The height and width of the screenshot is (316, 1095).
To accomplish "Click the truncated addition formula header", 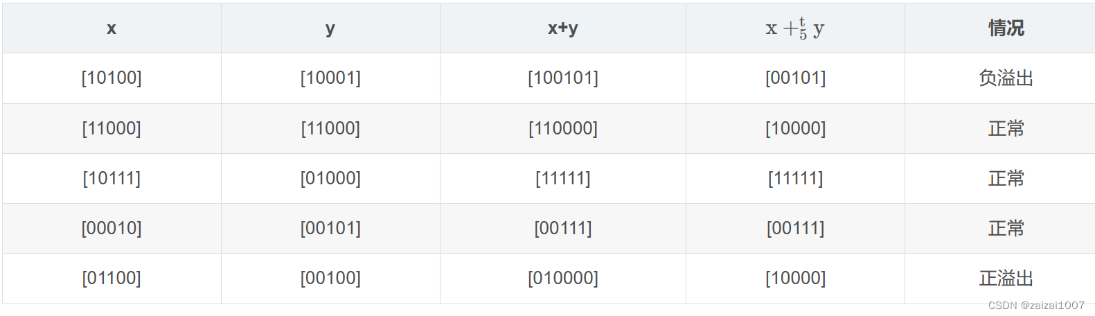I will coord(795,28).
